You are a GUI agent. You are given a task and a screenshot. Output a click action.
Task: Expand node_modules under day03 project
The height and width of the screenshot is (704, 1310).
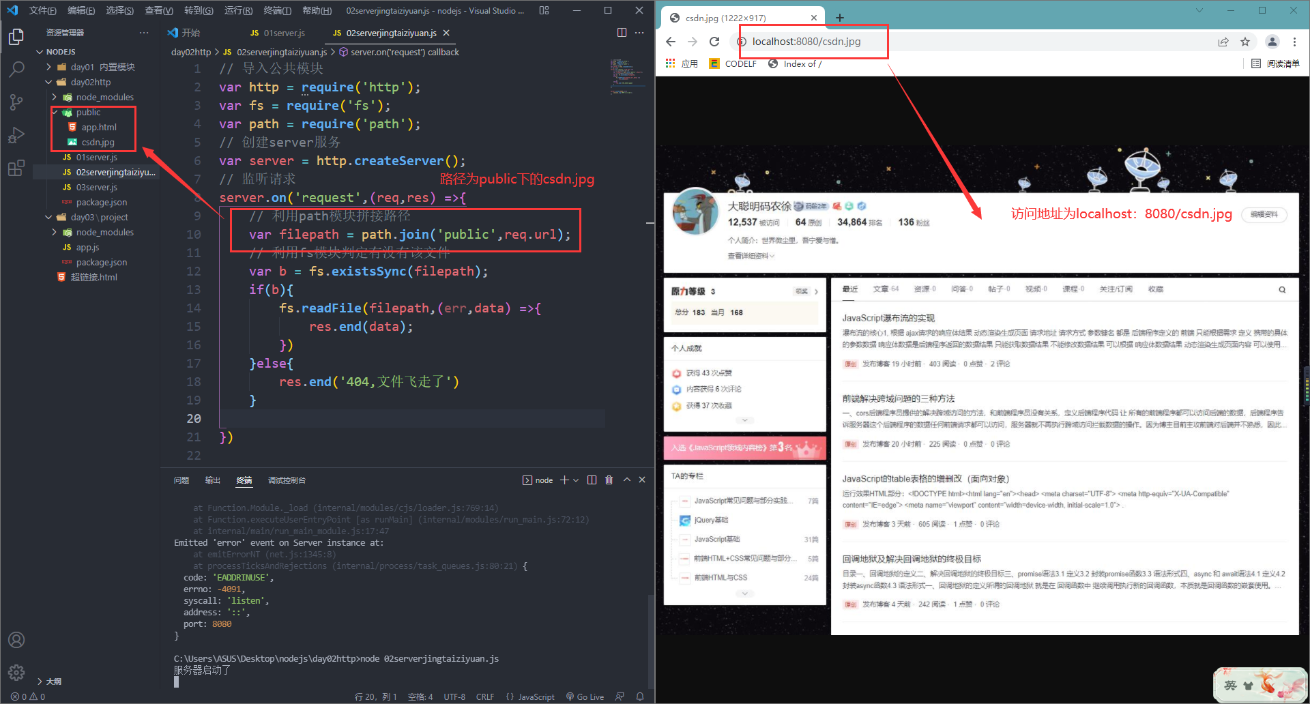[55, 232]
